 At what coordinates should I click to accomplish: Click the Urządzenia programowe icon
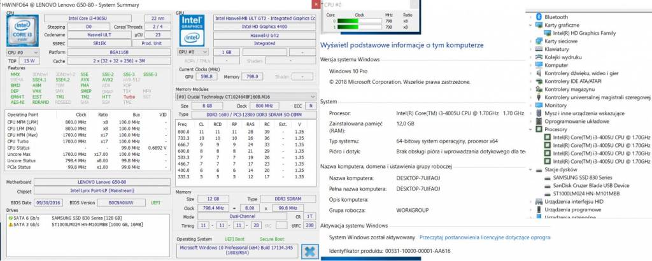pyautogui.click(x=539, y=209)
